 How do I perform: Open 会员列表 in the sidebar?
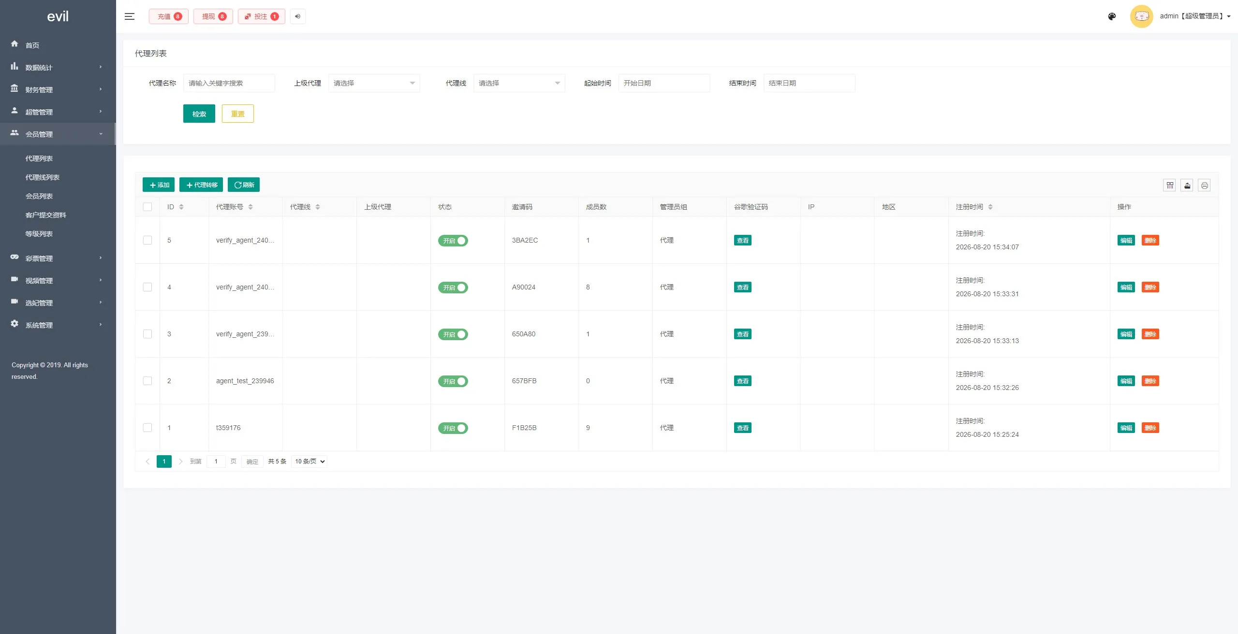[x=39, y=196]
